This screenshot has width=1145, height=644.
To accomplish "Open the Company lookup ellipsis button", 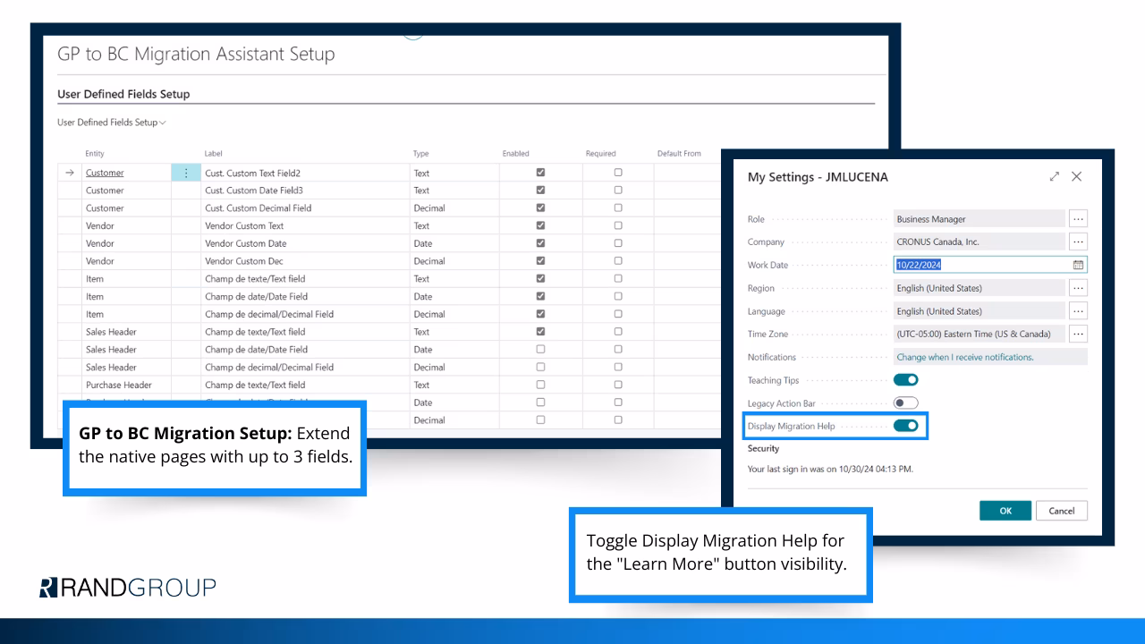I will [x=1078, y=242].
